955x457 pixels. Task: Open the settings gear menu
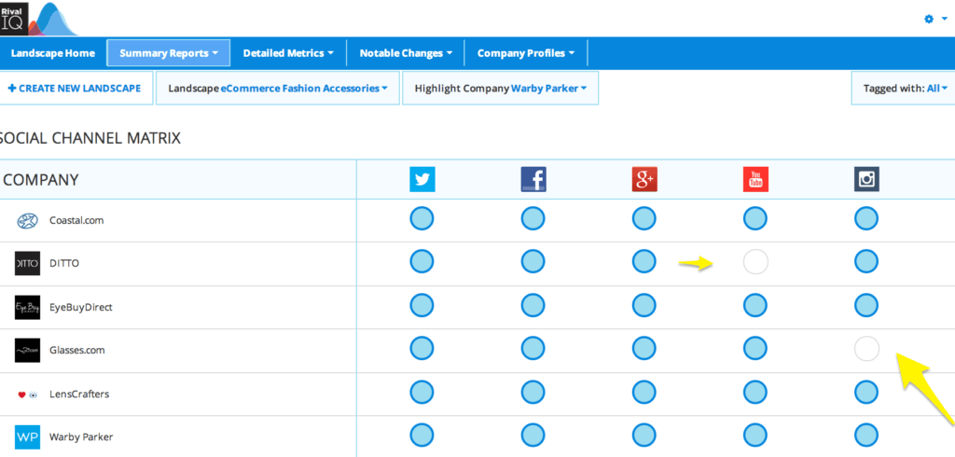point(935,19)
